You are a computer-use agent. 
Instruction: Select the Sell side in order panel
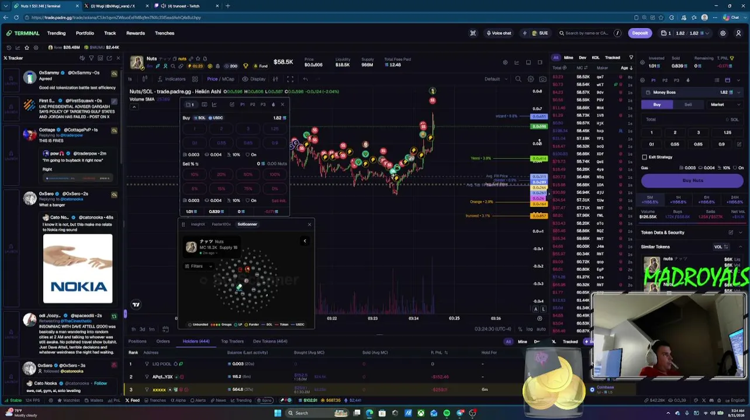[688, 105]
